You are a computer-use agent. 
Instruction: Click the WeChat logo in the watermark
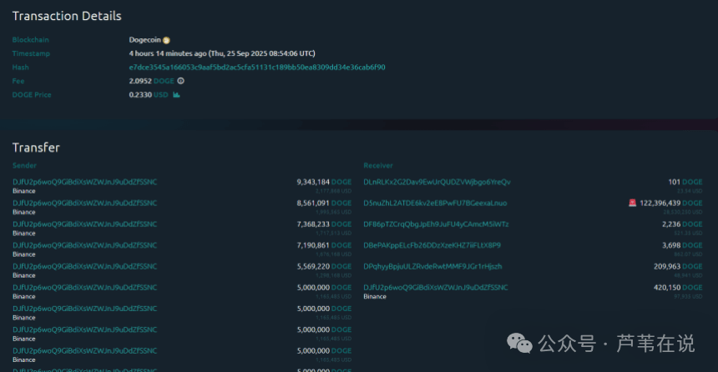522,343
